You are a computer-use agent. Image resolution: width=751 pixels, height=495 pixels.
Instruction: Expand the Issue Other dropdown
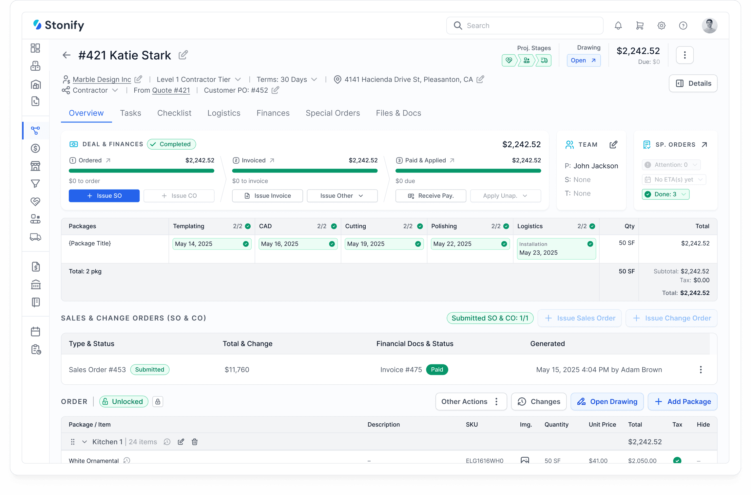tap(342, 196)
